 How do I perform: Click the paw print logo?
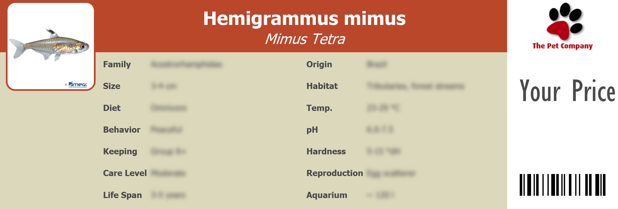(564, 21)
